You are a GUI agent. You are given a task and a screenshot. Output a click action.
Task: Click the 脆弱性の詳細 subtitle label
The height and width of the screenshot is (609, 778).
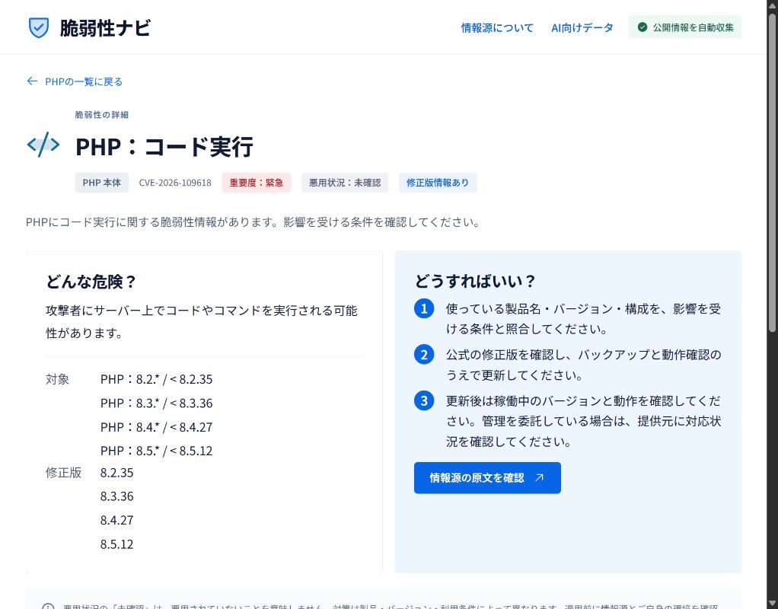(x=102, y=115)
